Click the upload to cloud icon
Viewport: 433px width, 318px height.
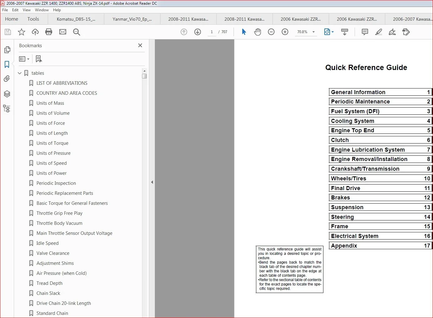point(35,32)
